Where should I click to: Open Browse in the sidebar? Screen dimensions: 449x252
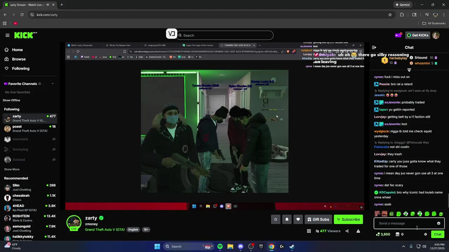tap(19, 59)
